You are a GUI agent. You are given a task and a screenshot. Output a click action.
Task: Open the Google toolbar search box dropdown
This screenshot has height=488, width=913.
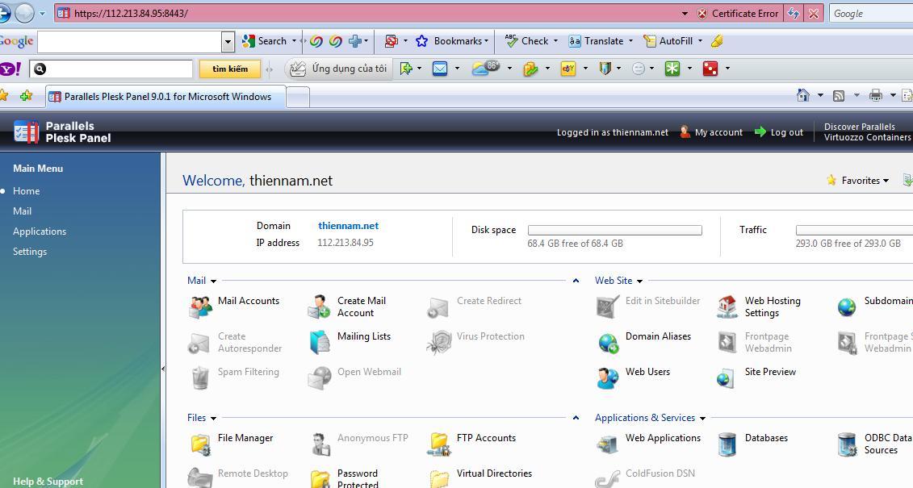point(228,41)
